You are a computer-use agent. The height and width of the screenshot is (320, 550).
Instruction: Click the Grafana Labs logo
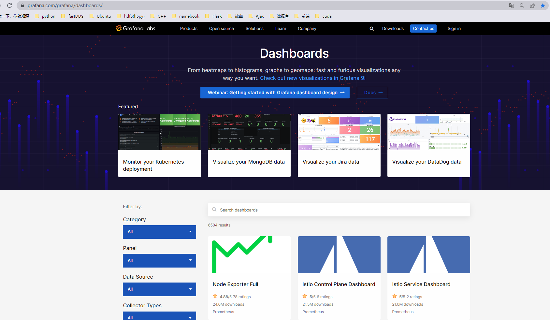click(x=136, y=28)
